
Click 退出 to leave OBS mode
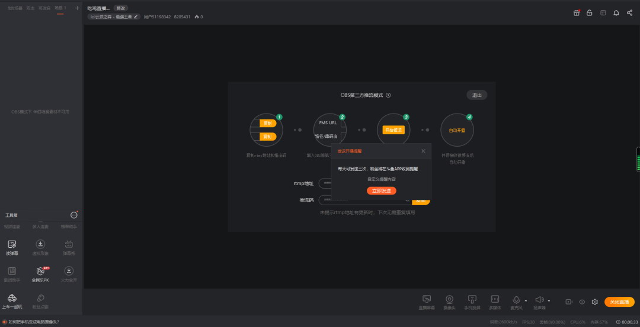pyautogui.click(x=476, y=95)
